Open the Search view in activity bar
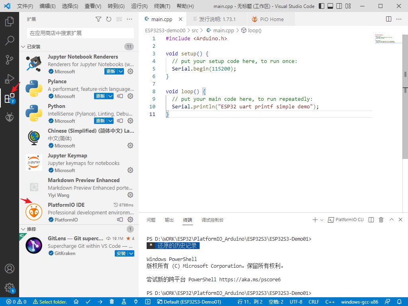The image size is (408, 306). [10, 41]
